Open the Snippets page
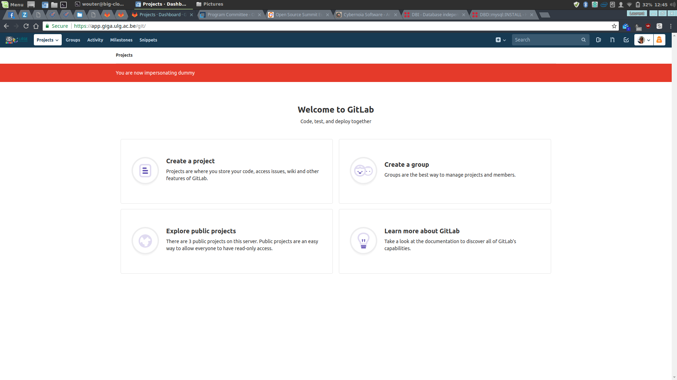This screenshot has width=677, height=380. pos(148,40)
